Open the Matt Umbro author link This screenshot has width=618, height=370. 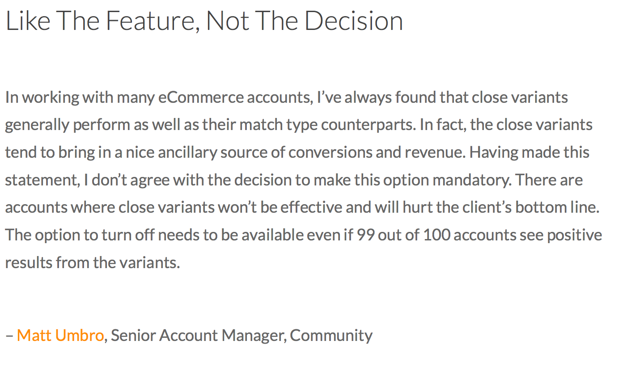(x=60, y=335)
